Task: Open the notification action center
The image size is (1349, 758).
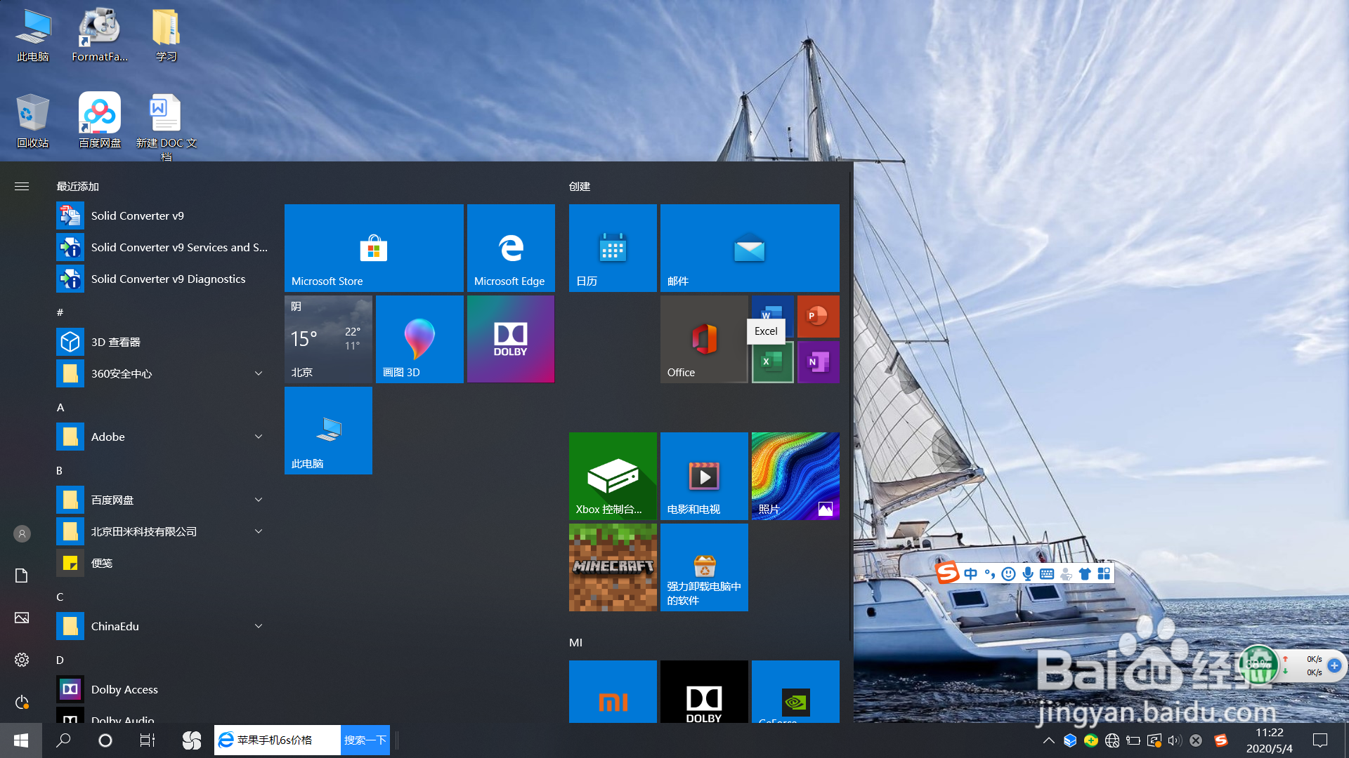Action: 1320,740
